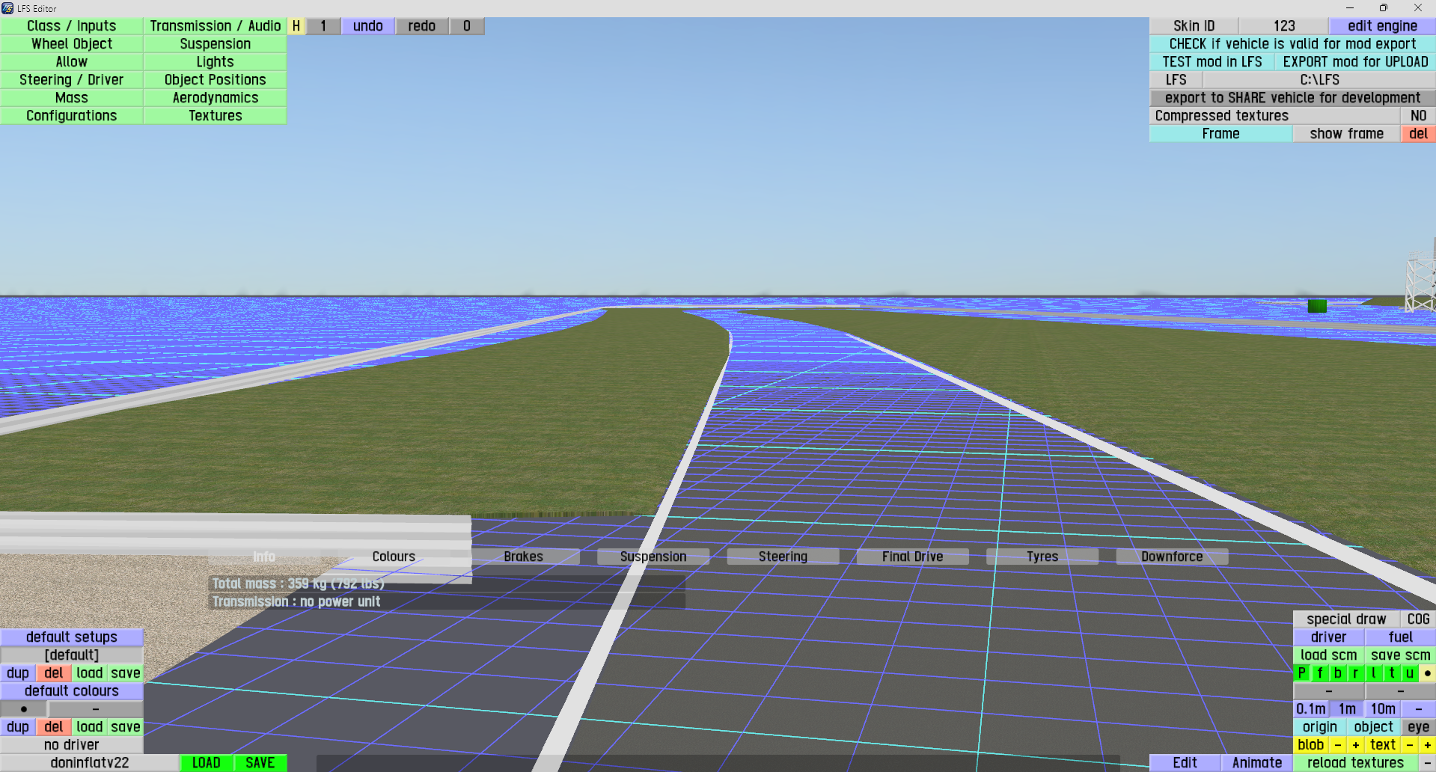Select the [default] setup entry

click(72, 655)
